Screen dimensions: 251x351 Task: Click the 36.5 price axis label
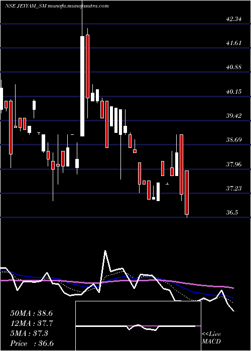click(232, 213)
